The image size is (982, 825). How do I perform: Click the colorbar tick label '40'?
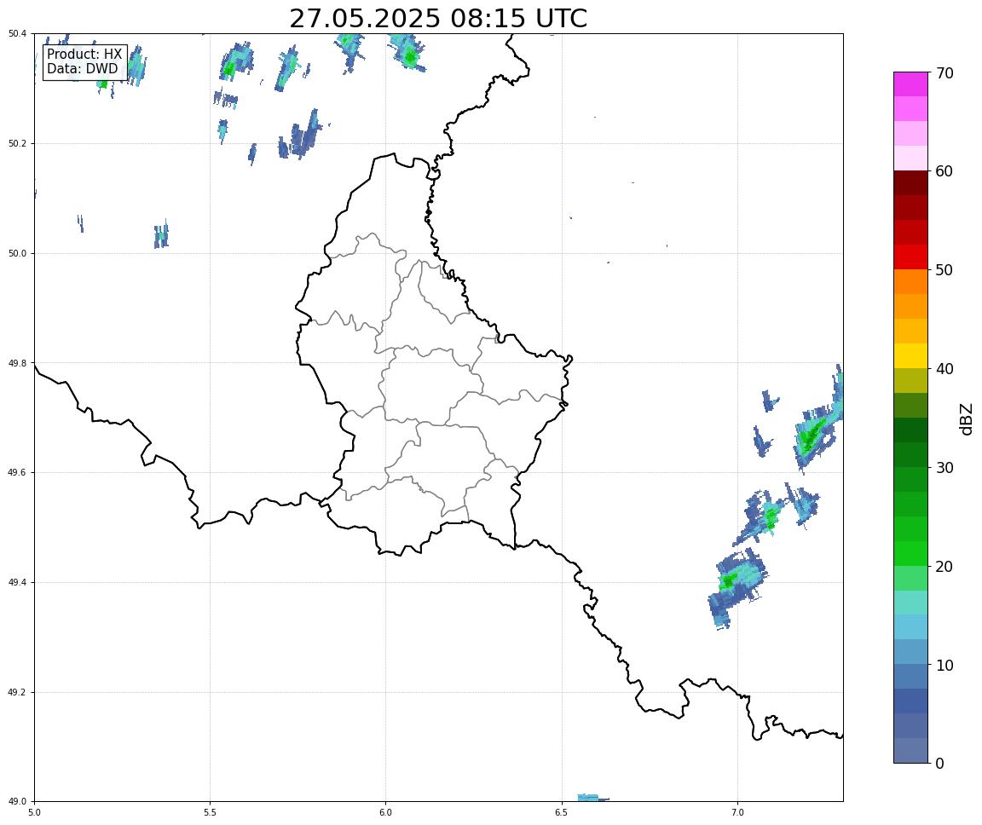coord(944,369)
